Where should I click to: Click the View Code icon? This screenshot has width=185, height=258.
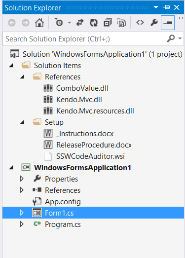140,22
